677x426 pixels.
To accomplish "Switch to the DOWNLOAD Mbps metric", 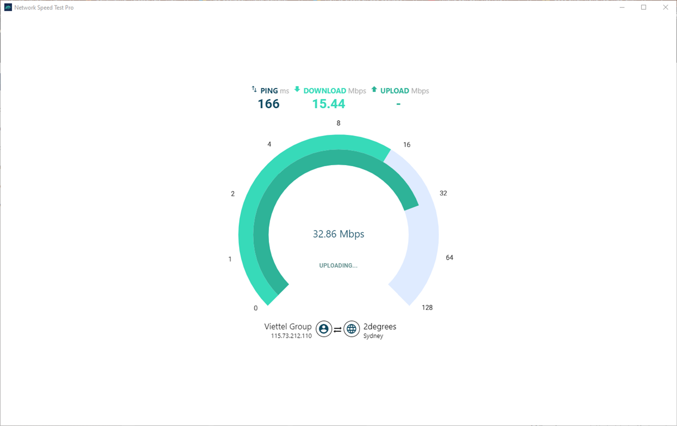I will click(334, 90).
